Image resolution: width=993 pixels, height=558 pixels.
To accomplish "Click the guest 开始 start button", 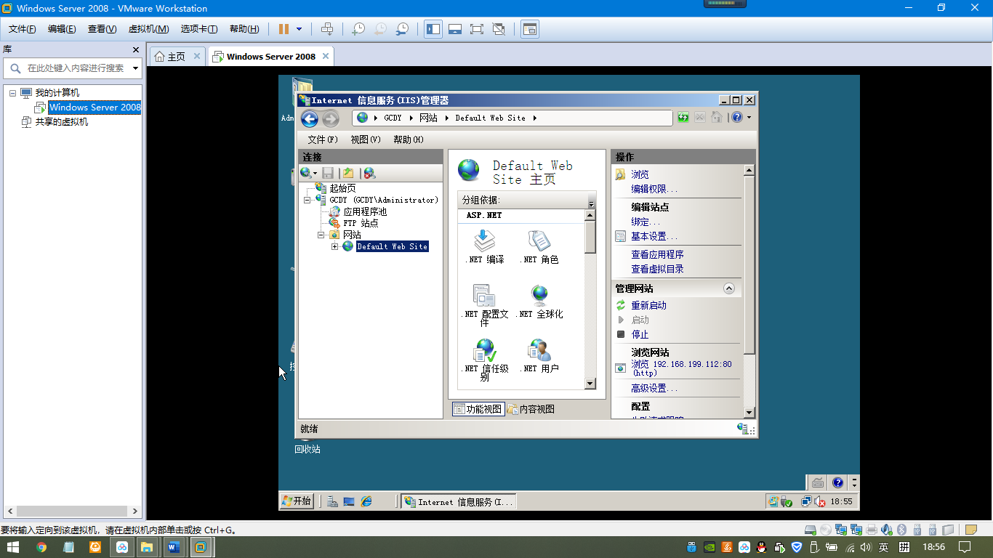I will coord(297,501).
